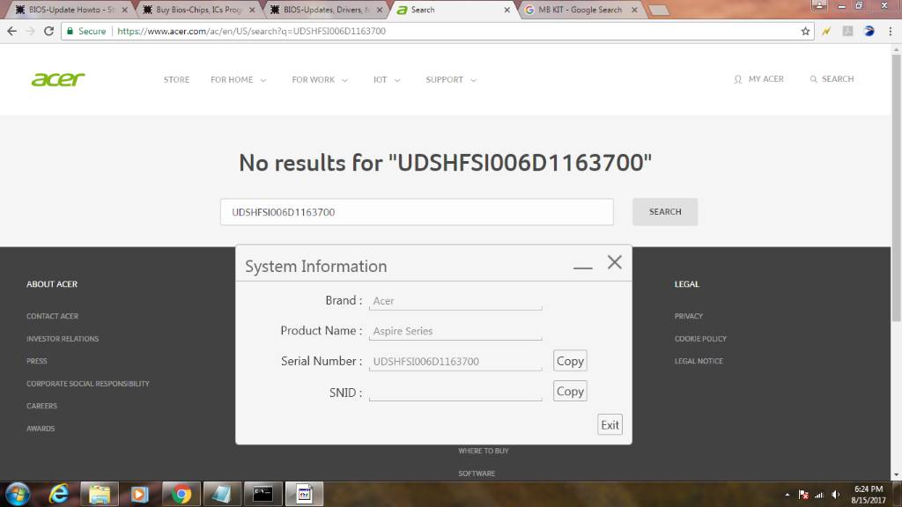Open the Software footer link
Image resolution: width=902 pixels, height=507 pixels.
click(477, 473)
